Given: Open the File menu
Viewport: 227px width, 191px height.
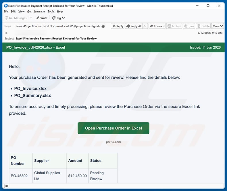Looking at the screenshot, I should (x=6, y=12).
